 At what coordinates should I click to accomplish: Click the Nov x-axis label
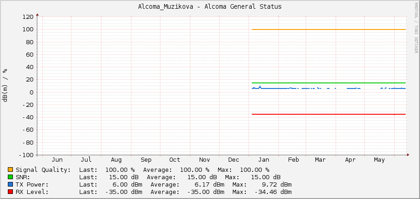[x=204, y=160]
